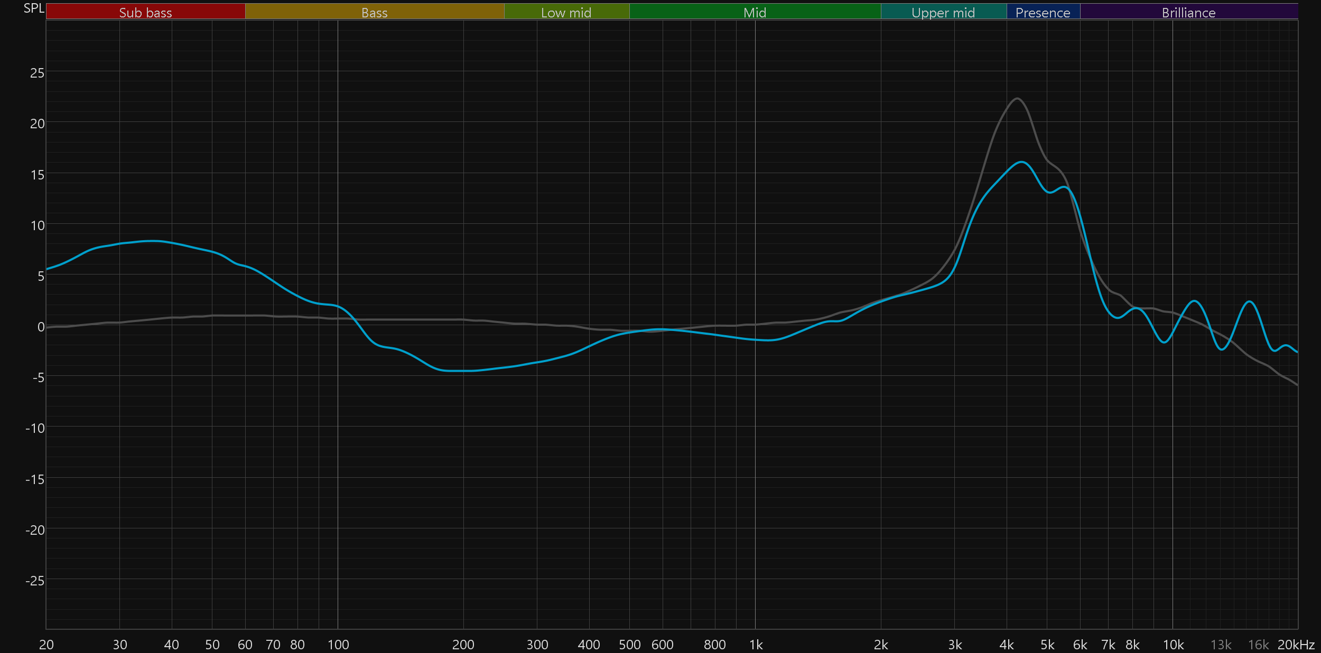Viewport: 1321px width, 653px height.
Task: Click the 10k frequency axis label
Action: (x=1173, y=645)
